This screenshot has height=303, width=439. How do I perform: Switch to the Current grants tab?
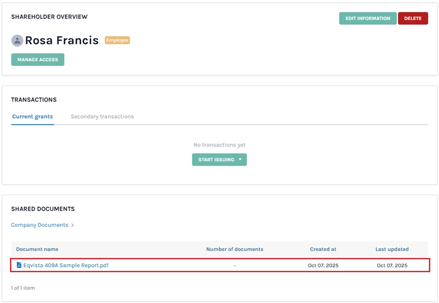[32, 117]
